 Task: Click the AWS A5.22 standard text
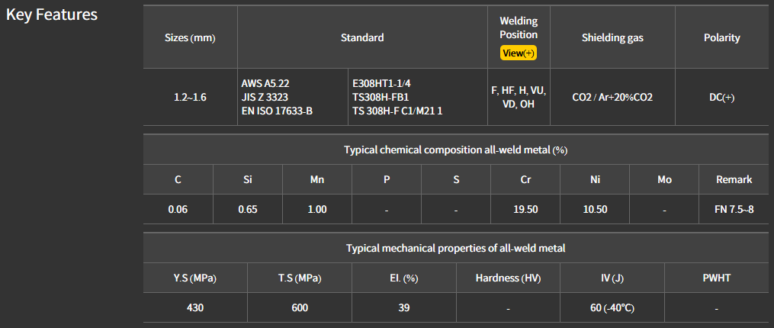(265, 82)
